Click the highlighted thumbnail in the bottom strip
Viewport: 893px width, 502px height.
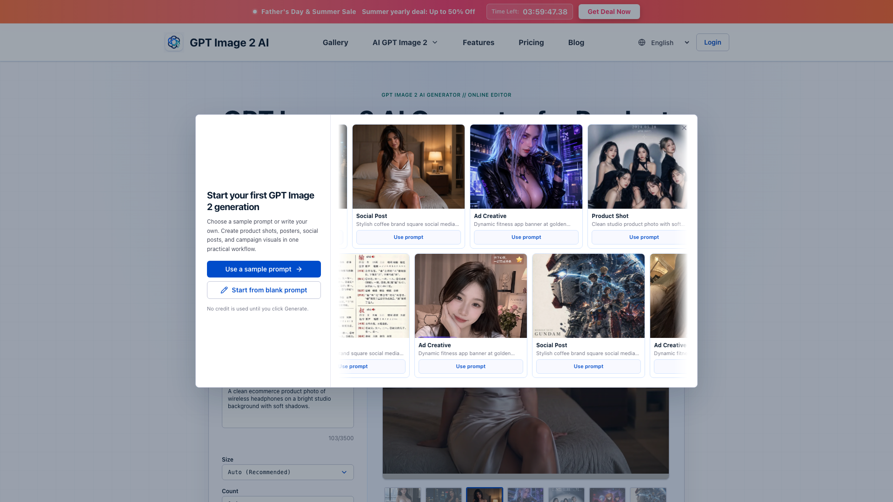tap(485, 495)
